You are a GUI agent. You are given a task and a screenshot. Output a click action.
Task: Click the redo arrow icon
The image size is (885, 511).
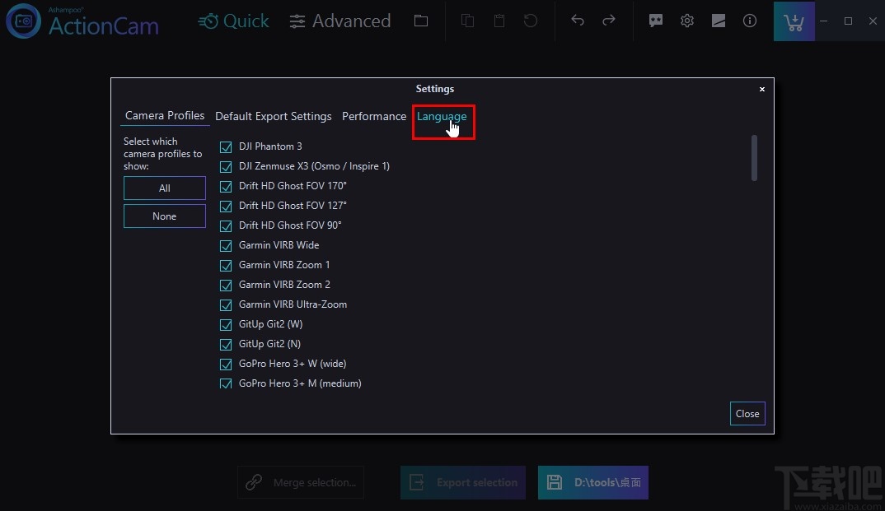coord(608,21)
